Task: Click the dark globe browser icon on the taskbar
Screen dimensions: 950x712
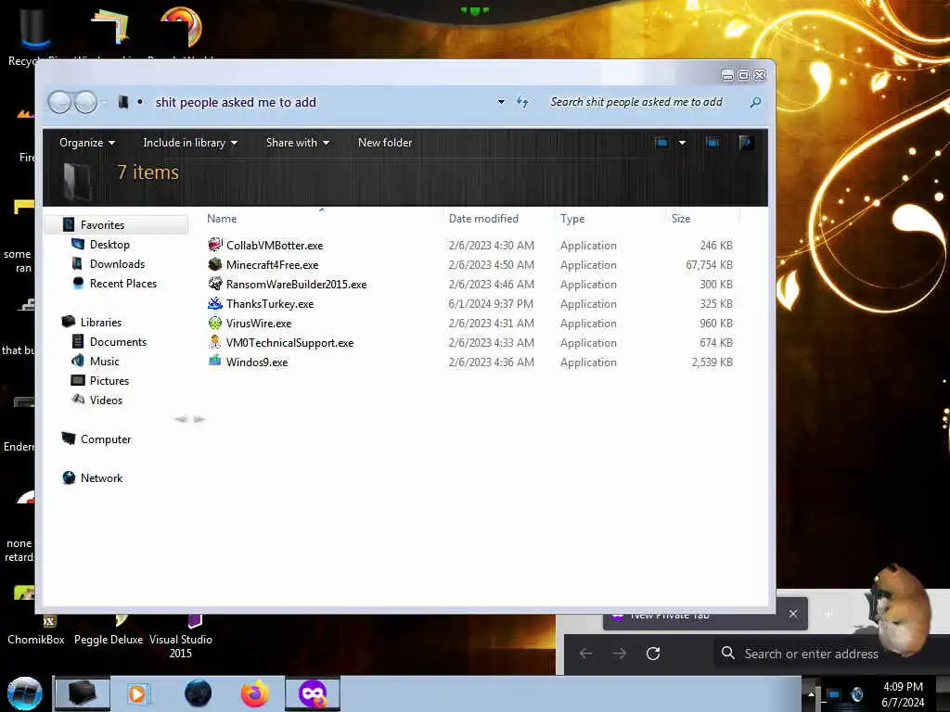Action: tap(199, 693)
